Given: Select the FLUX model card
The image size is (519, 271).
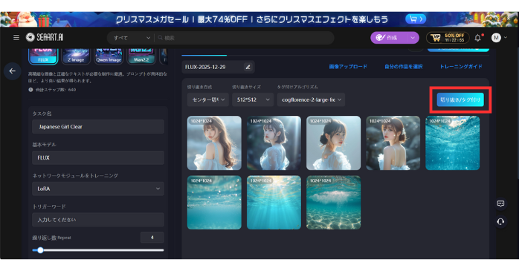Looking at the screenshot, I should (x=43, y=56).
